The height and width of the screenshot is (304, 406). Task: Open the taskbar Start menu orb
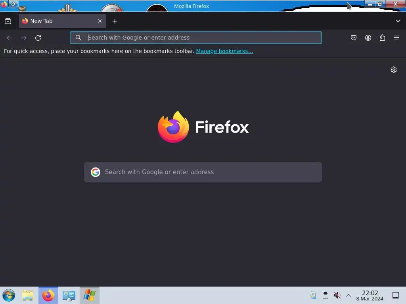tap(9, 295)
